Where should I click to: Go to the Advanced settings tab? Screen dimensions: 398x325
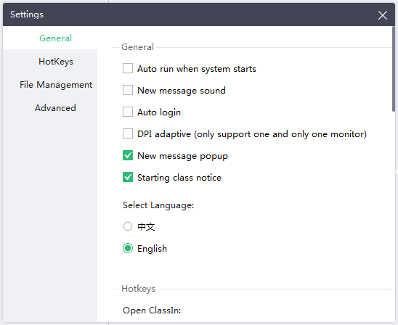coord(55,108)
